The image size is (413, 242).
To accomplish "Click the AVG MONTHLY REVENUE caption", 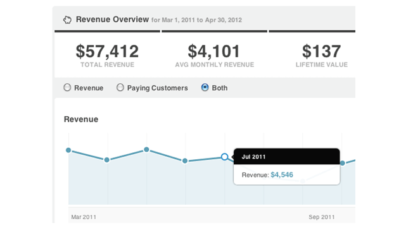I will click(215, 64).
